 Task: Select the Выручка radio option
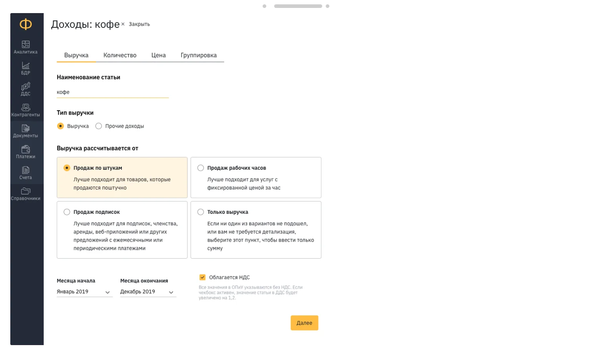point(61,126)
